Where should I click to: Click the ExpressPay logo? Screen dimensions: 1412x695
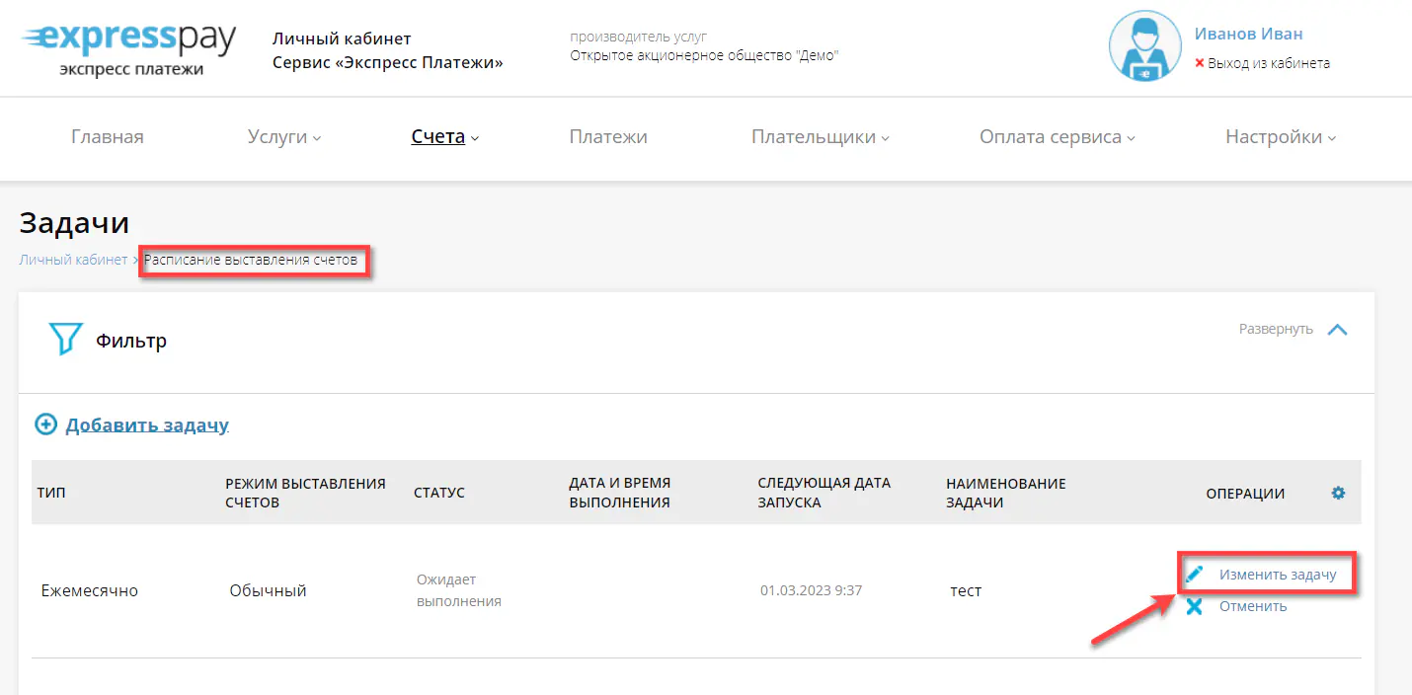pyautogui.click(x=128, y=47)
